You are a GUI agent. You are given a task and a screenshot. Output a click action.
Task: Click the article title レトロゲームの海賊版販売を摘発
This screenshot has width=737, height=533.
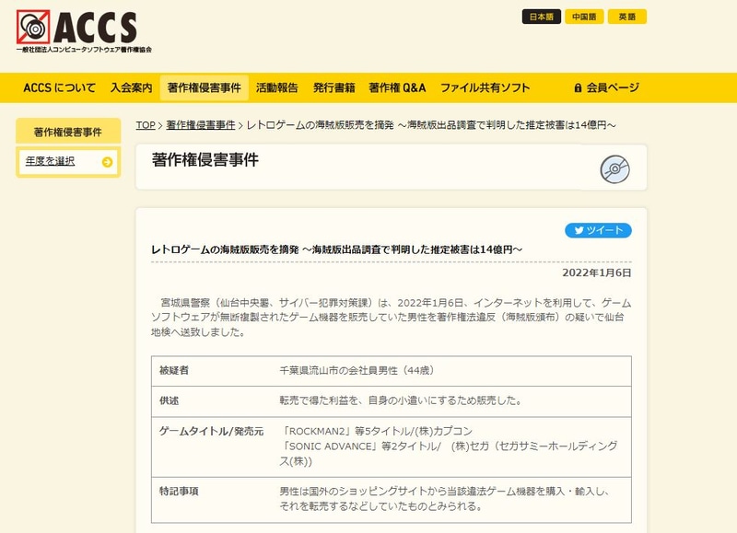point(336,249)
